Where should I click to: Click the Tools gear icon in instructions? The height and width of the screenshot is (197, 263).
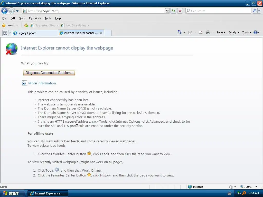57,170
